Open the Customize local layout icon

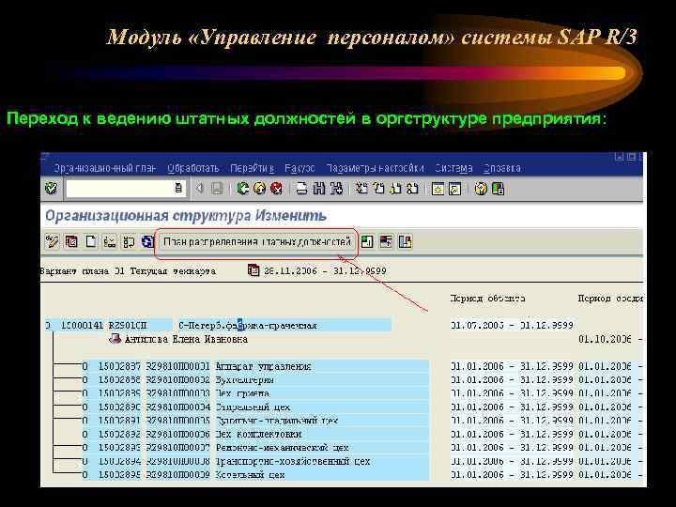(x=498, y=189)
